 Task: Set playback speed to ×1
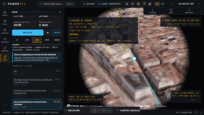click(17, 40)
